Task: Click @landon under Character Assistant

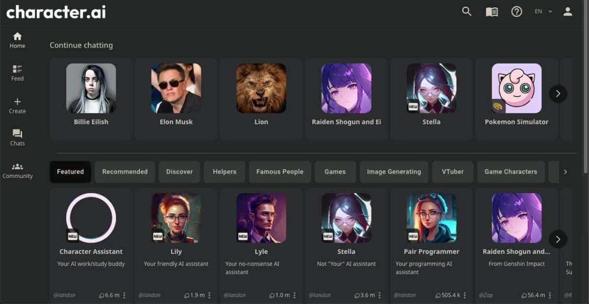Action: pyautogui.click(x=63, y=295)
